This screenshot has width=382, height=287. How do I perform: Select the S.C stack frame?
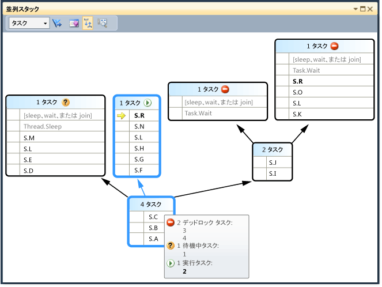pyautogui.click(x=153, y=217)
